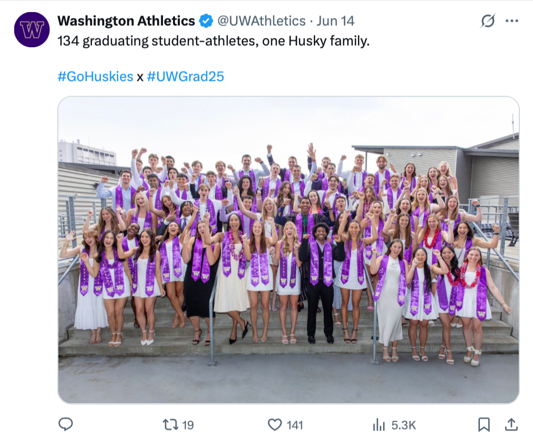Enlarge the graduating student-athletes group photo
This screenshot has width=533, height=441.
point(289,250)
